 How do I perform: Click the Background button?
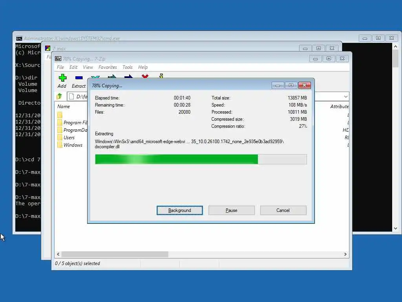point(180,210)
